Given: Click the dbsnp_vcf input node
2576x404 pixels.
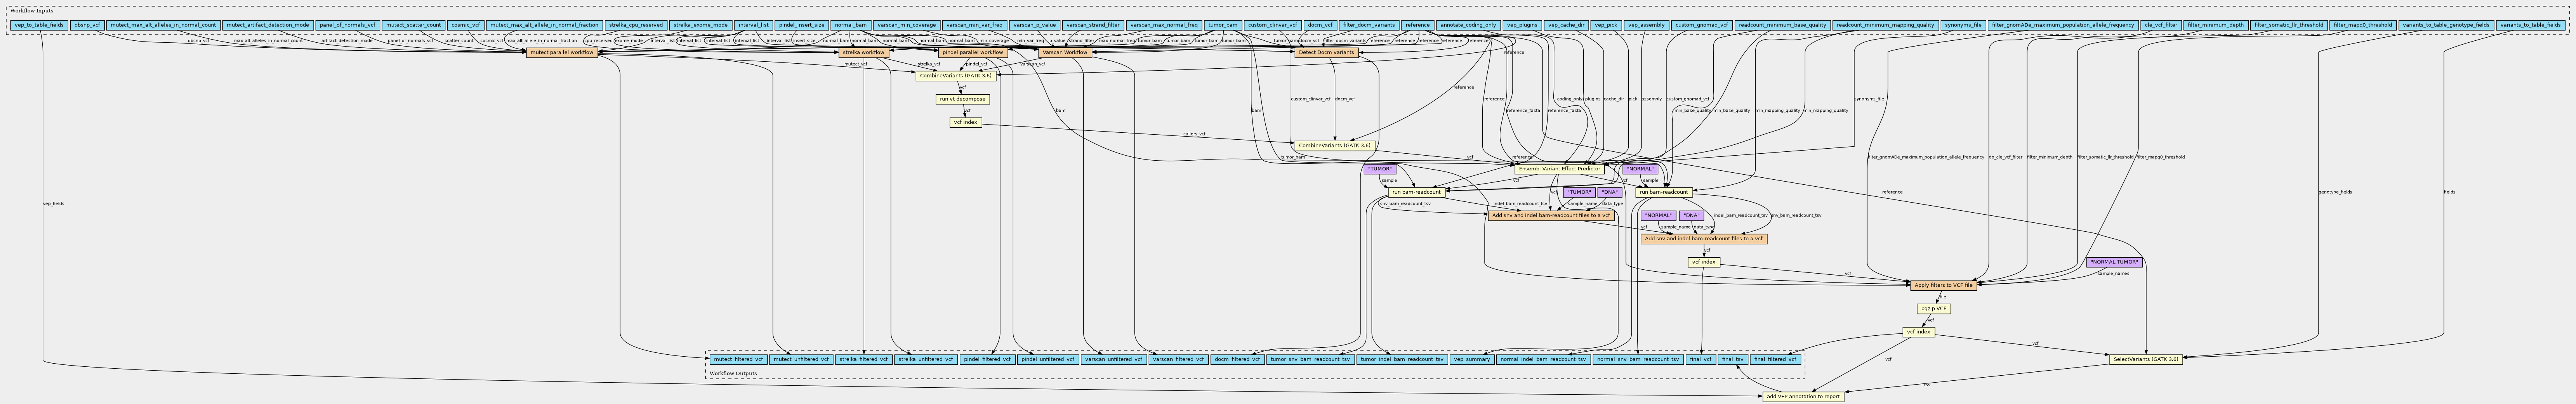Looking at the screenshot, I should coord(87,24).
